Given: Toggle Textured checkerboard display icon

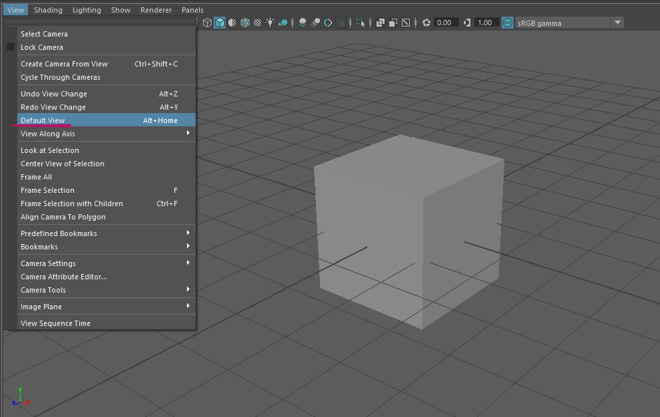Looking at the screenshot, I should 257,23.
